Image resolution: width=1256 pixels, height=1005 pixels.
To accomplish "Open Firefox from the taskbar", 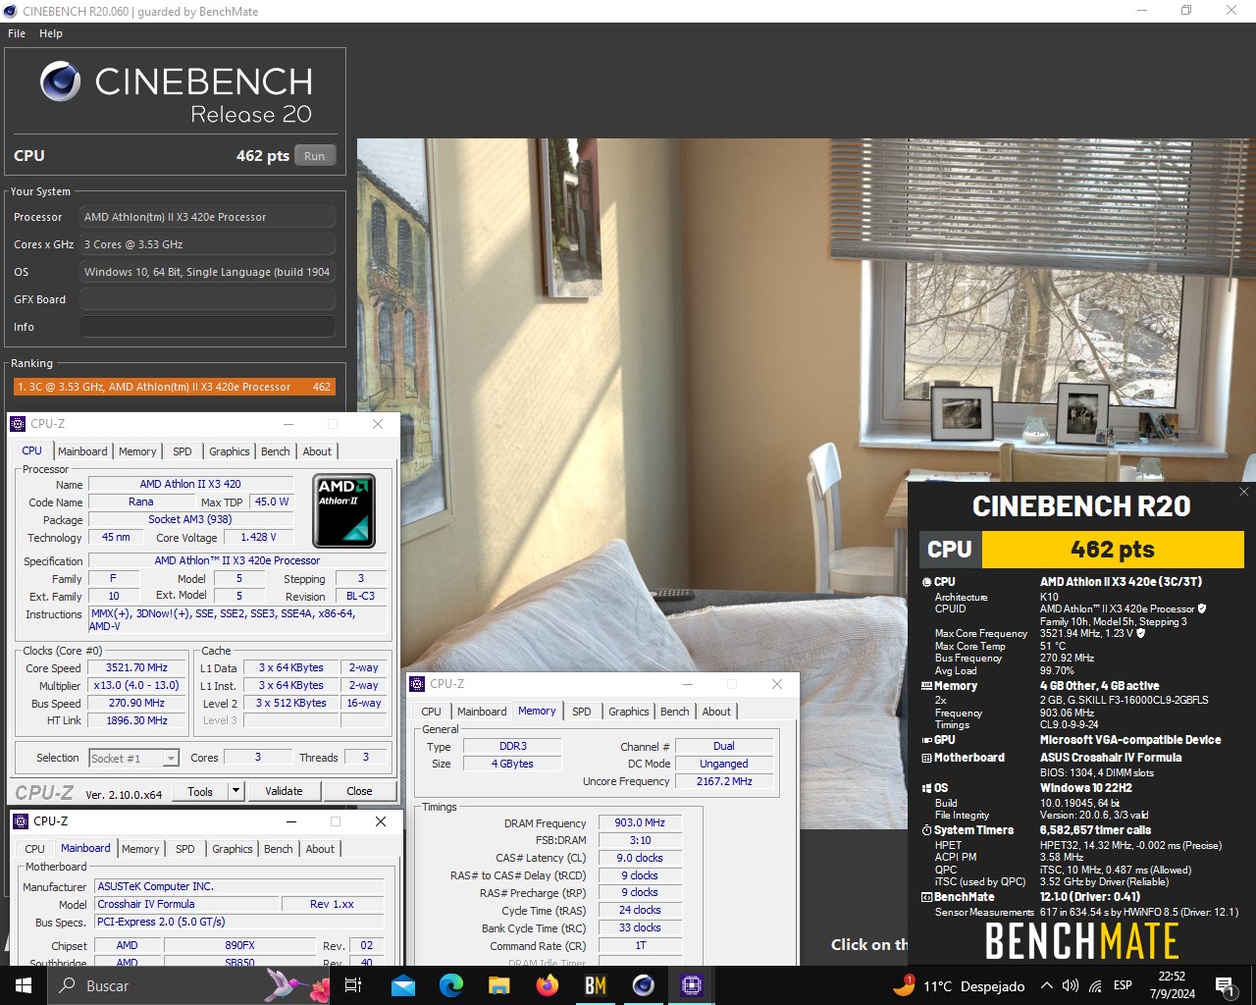I will (548, 985).
